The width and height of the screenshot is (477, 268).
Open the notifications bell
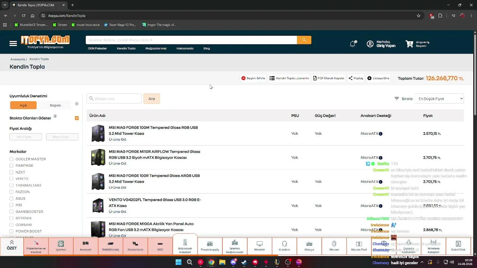click(x=353, y=44)
